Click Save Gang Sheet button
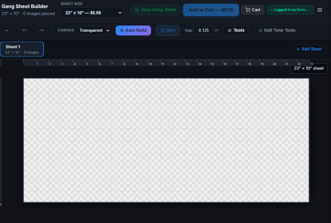This screenshot has height=223, width=331. (x=155, y=10)
